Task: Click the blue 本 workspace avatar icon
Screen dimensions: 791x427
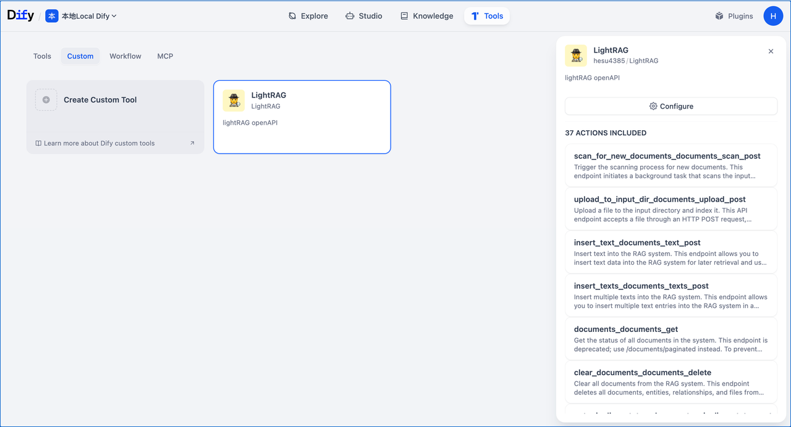Action: pos(52,16)
